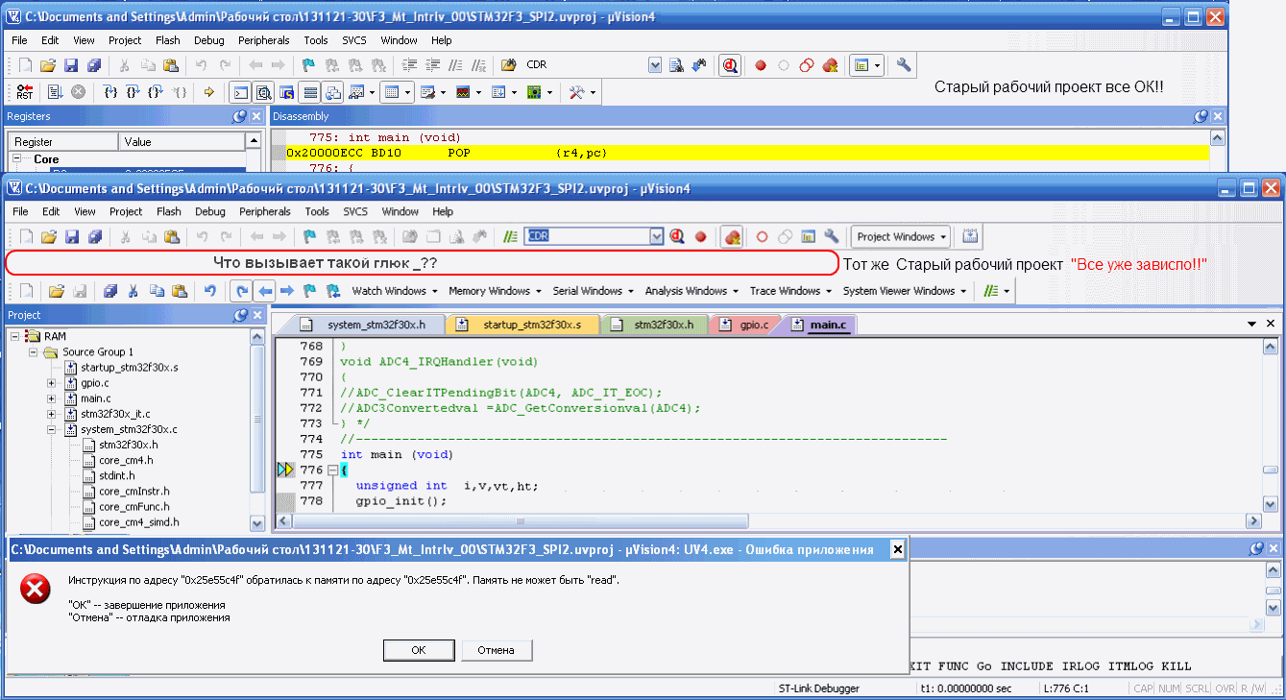
Task: Toggle the Command Window toolbar button
Action: point(240,92)
